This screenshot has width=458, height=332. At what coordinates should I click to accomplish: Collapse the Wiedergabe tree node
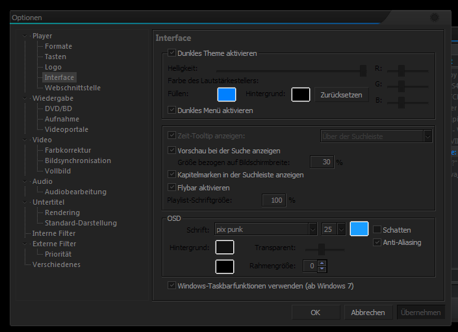pos(25,98)
